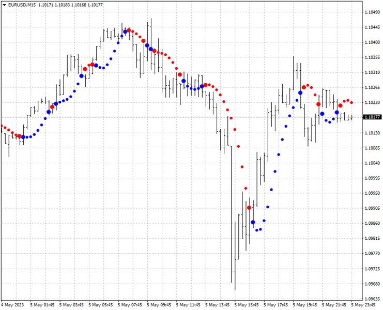The height and width of the screenshot is (310, 383).
Task: Click the dropdown arrow beside EURUSD,M15
Action: 4,5
